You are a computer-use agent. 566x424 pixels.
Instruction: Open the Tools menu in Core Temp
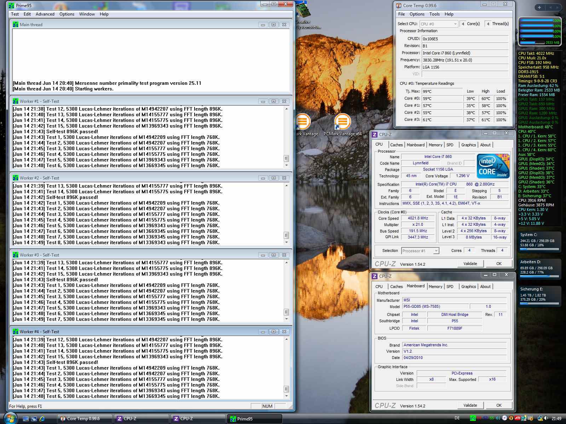click(434, 14)
